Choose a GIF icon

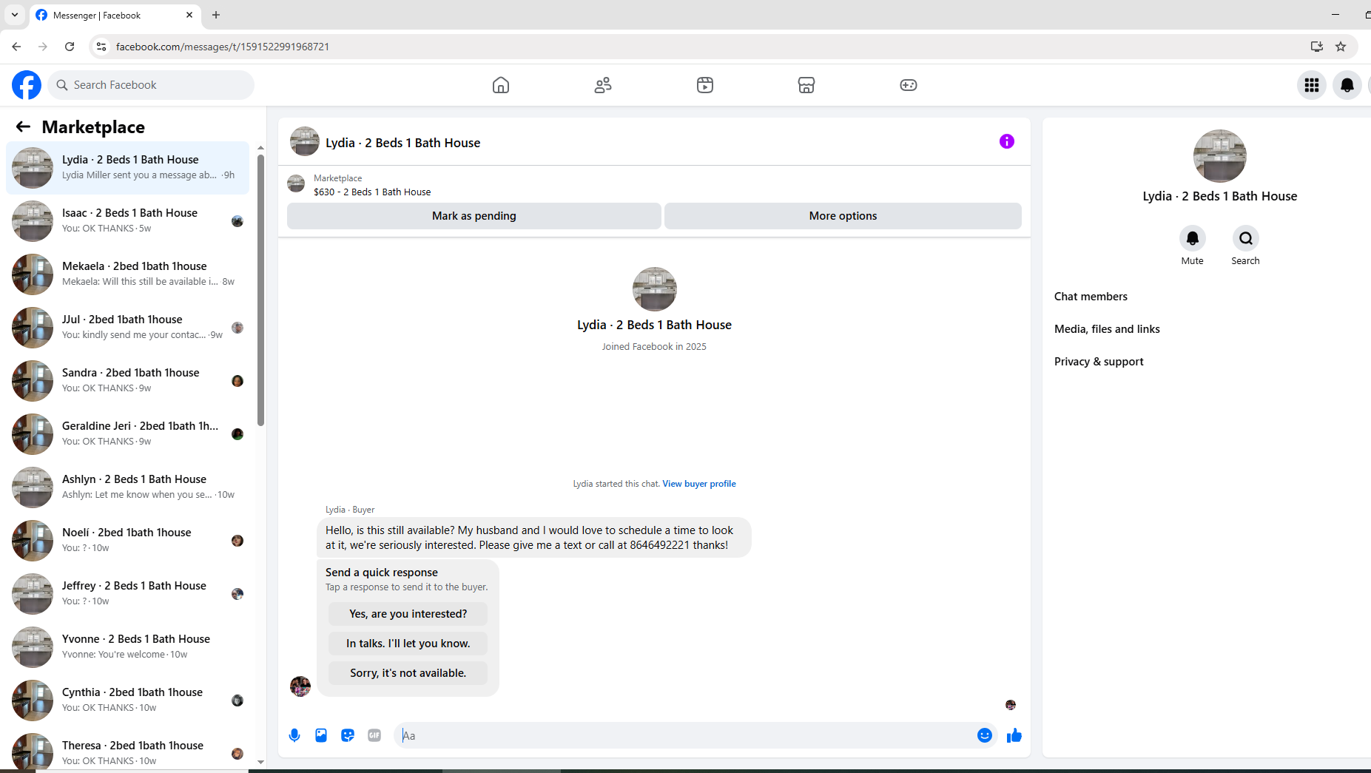pos(374,735)
